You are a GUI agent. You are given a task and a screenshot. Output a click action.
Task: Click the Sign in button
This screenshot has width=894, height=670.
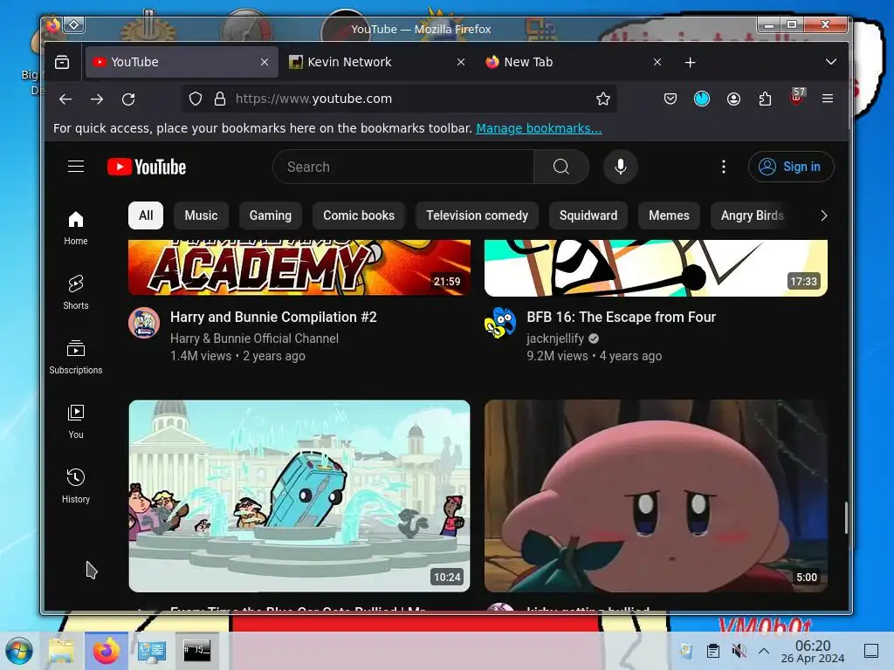[x=791, y=167]
